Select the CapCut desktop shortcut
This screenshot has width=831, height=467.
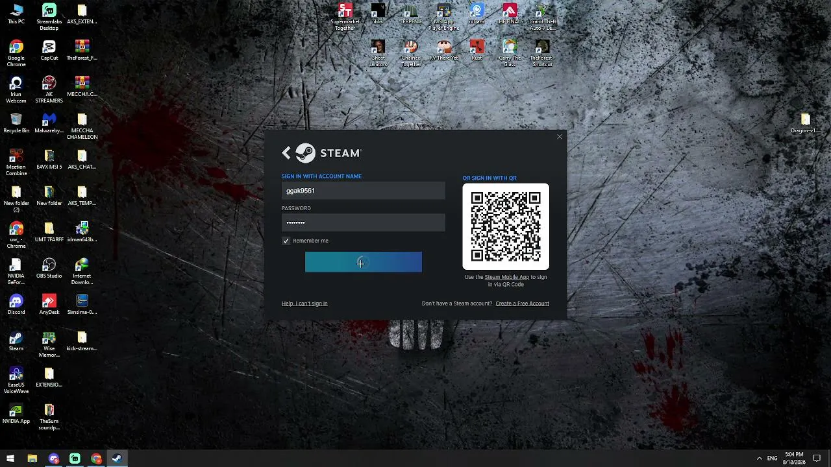point(49,51)
